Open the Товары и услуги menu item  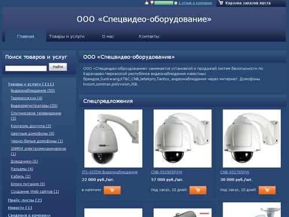coord(66,36)
